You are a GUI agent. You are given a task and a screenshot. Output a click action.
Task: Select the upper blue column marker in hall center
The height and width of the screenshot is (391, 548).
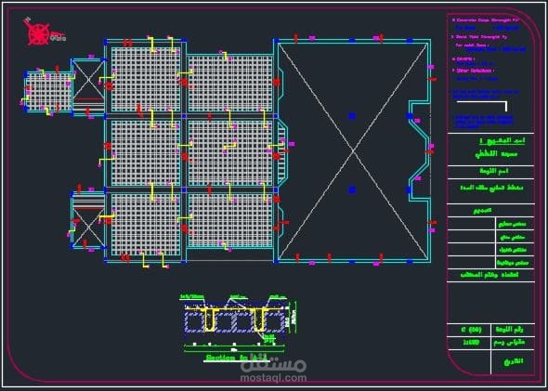352,116
